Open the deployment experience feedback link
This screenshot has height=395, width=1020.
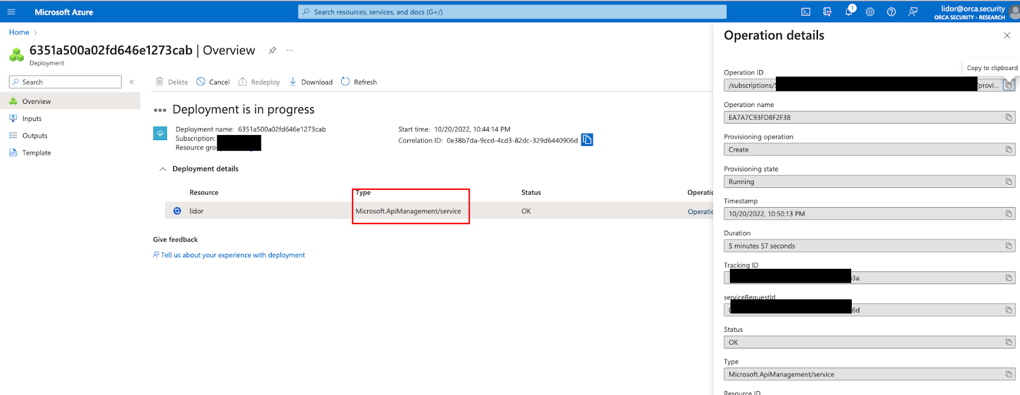click(233, 255)
